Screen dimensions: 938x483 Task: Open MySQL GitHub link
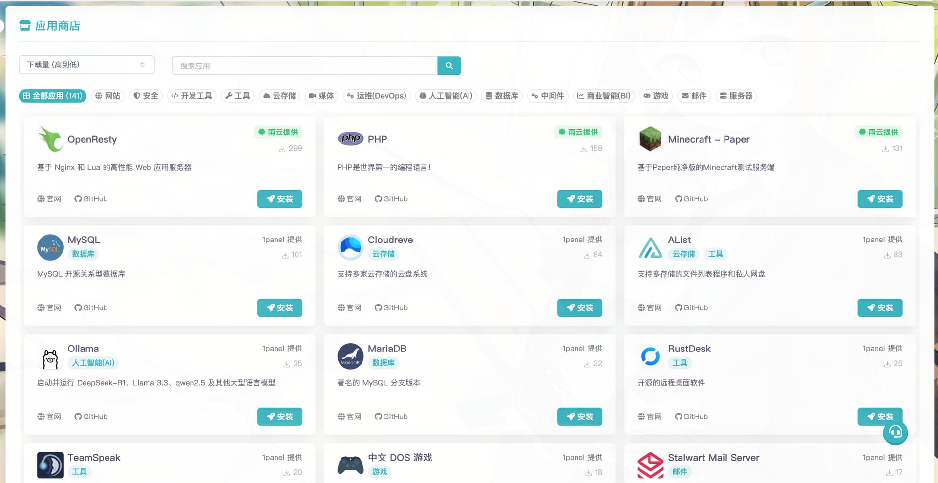(91, 308)
